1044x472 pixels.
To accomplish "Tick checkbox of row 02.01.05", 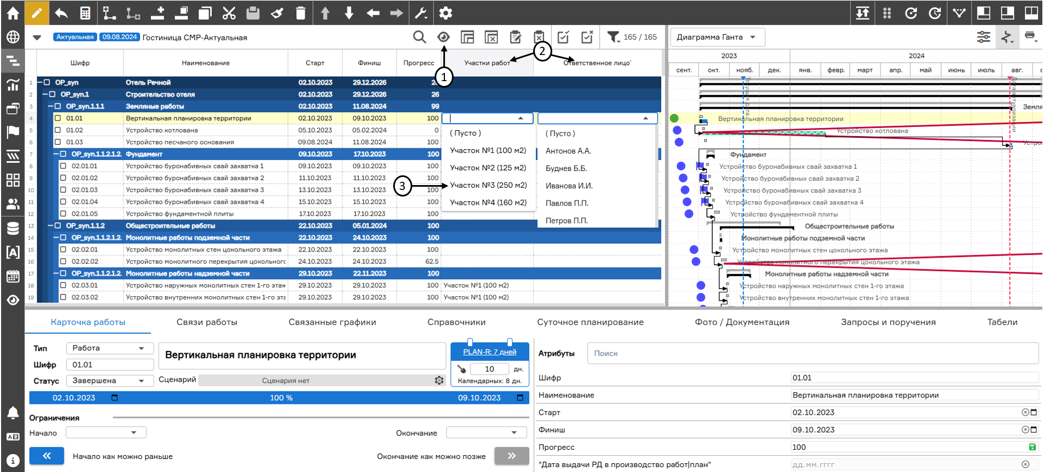I will coord(63,214).
